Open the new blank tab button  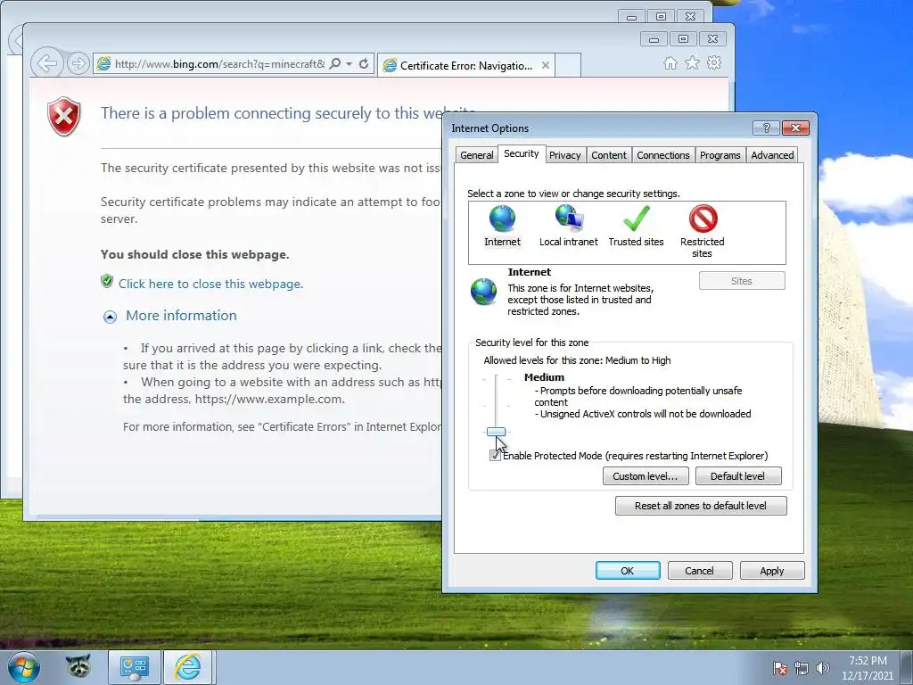(568, 65)
